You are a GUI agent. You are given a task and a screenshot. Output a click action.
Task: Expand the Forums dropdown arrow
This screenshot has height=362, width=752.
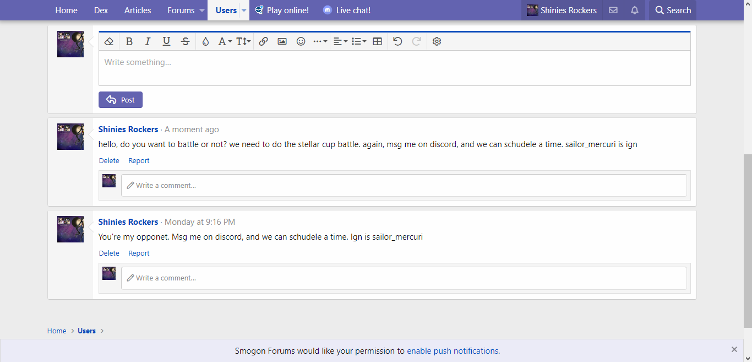202,10
